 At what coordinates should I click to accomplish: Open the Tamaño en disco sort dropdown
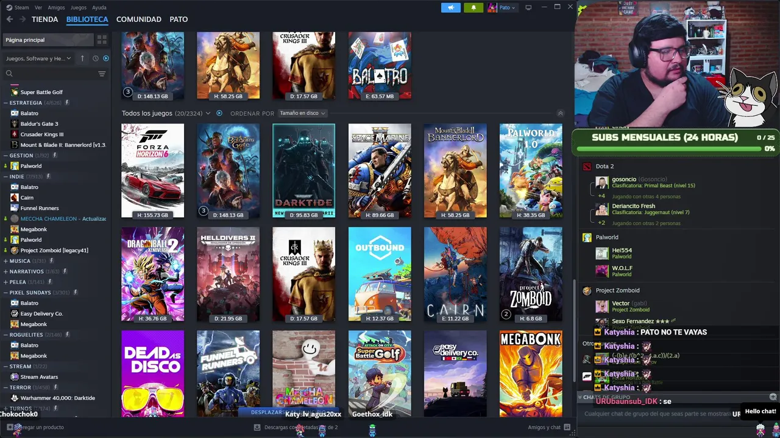(x=302, y=113)
